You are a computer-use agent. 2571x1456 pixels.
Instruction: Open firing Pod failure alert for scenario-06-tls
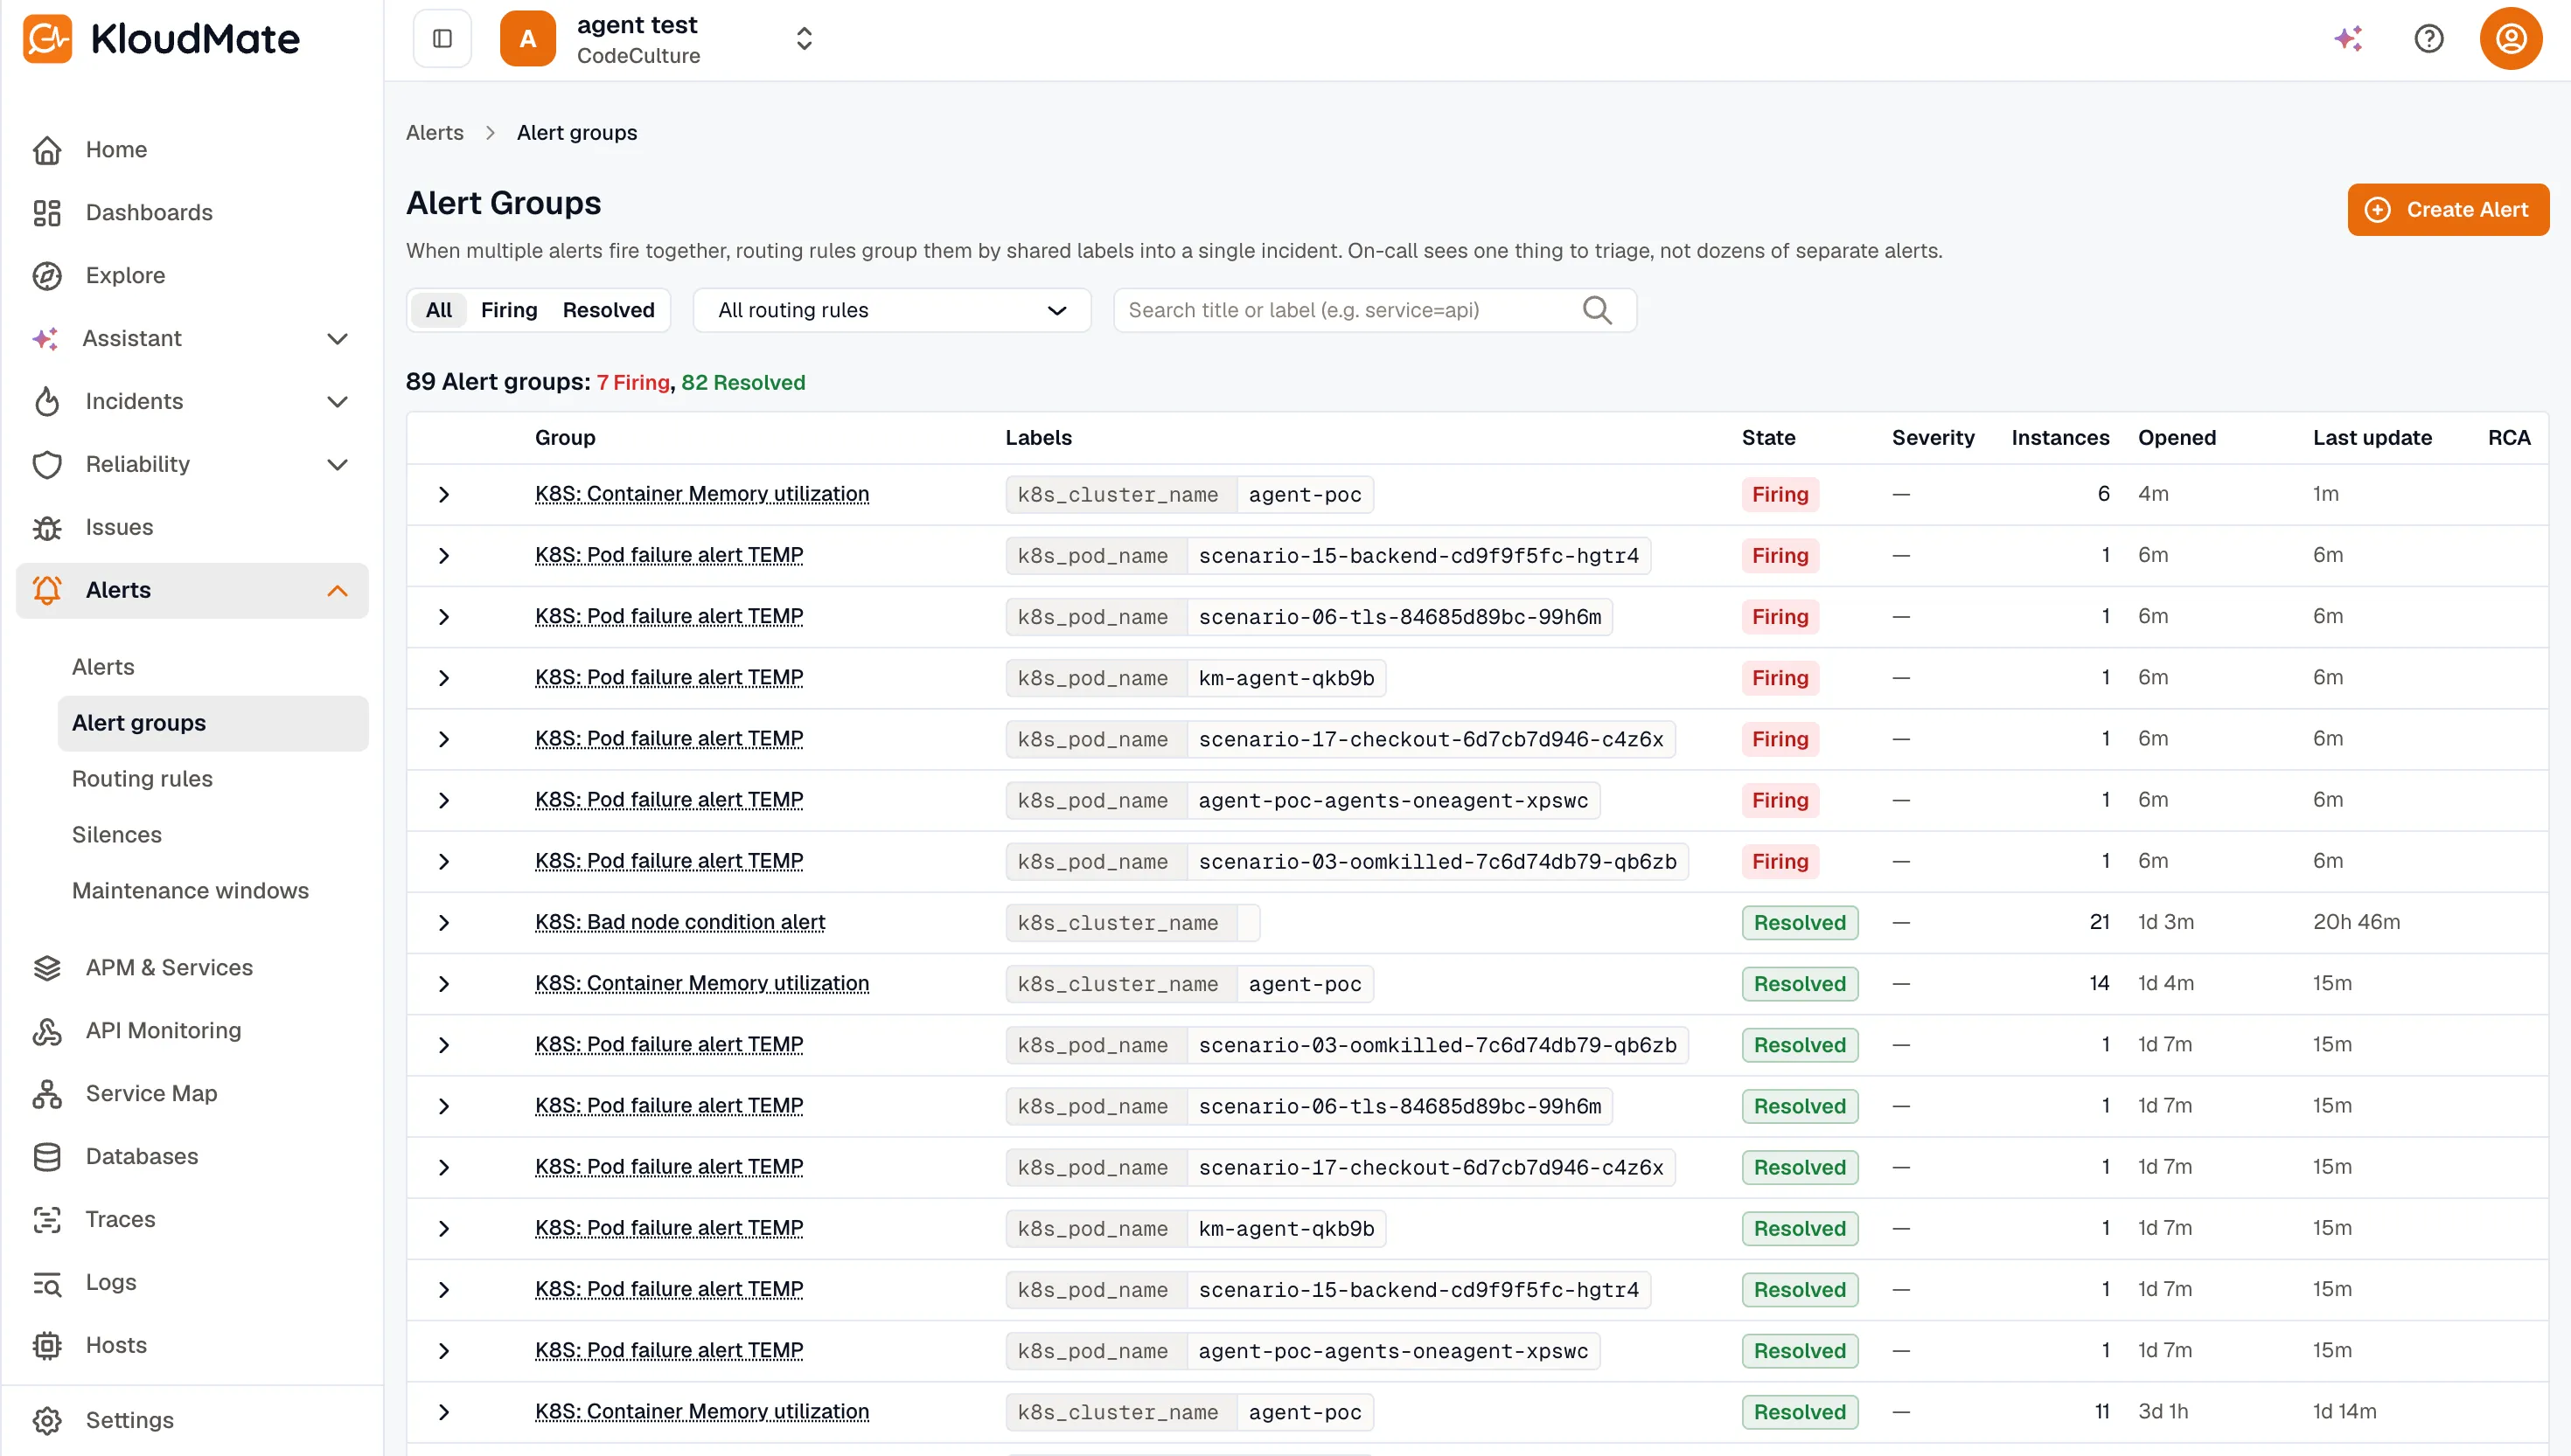pyautogui.click(x=668, y=616)
